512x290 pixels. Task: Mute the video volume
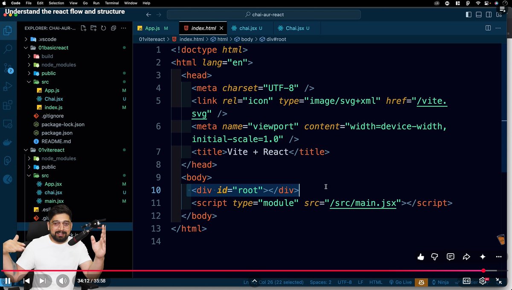click(x=63, y=281)
